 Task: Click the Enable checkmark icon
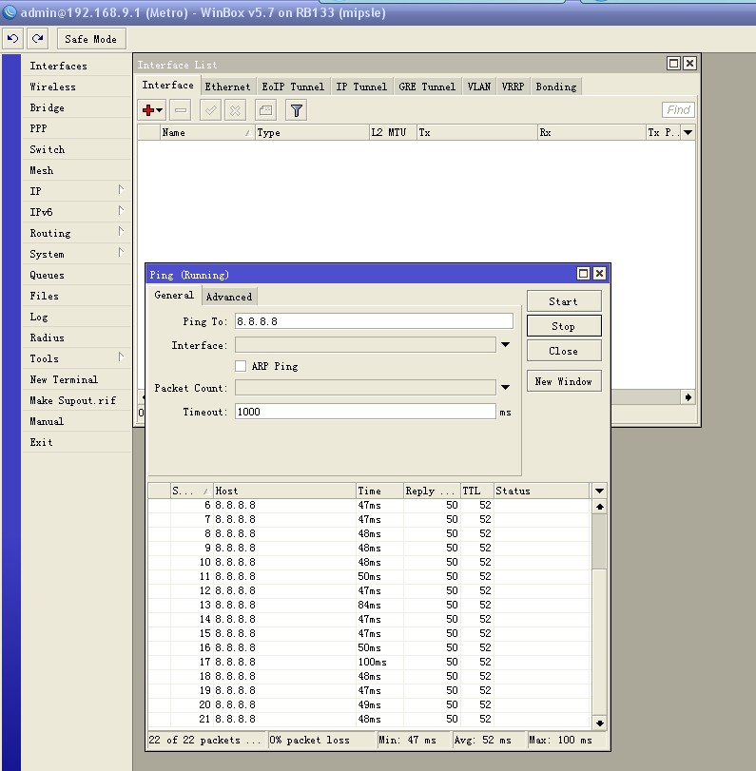pos(210,110)
